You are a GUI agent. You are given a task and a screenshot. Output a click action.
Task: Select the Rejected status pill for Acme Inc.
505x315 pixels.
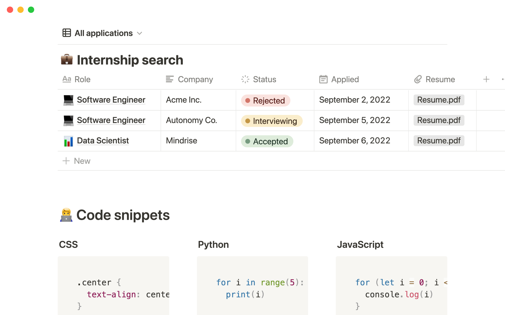pos(265,100)
